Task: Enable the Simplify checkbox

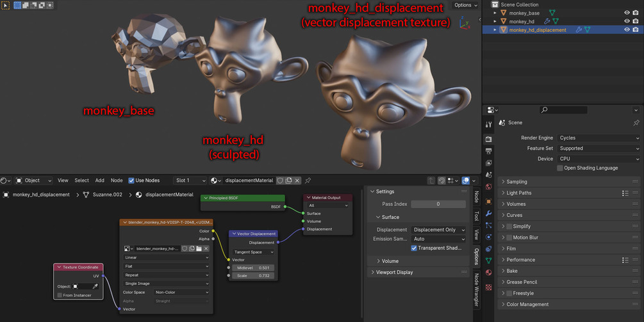Action: click(509, 227)
